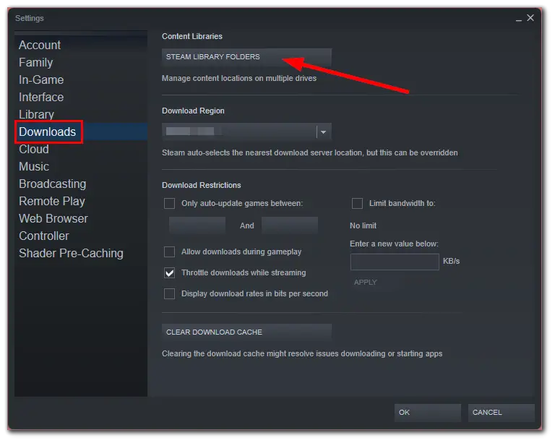Viewport: 555px width, 443px height.
Task: Click the Download Restrictions heading
Action: tap(202, 185)
